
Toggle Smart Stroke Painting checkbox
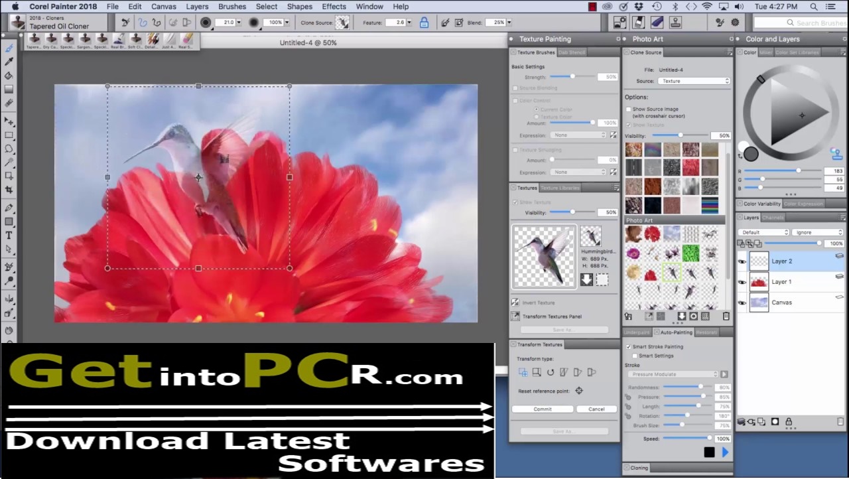pyautogui.click(x=629, y=346)
